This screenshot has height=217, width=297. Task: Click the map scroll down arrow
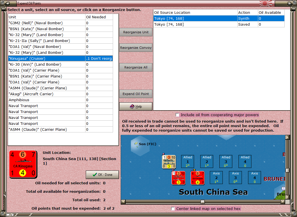pyautogui.click(x=287, y=197)
